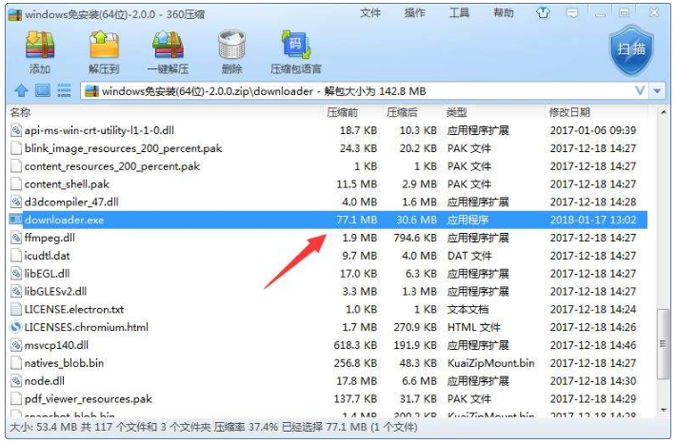Select LICENSE.electron.txt file name

click(74, 309)
